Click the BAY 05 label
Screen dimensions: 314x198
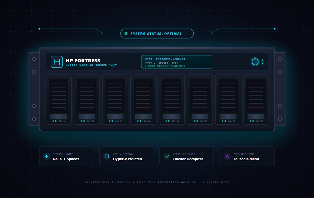coord(175,121)
